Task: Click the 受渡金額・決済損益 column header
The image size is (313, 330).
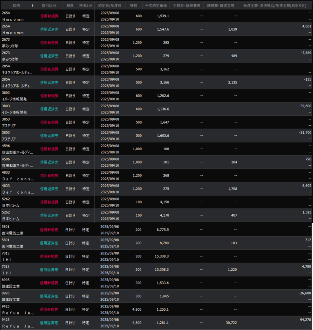Action: point(275,6)
